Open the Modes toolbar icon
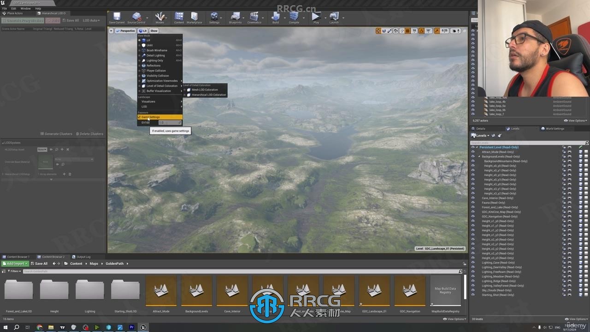590x332 pixels. click(160, 18)
